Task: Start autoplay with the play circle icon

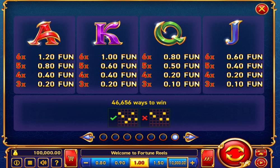Action: pos(261,162)
